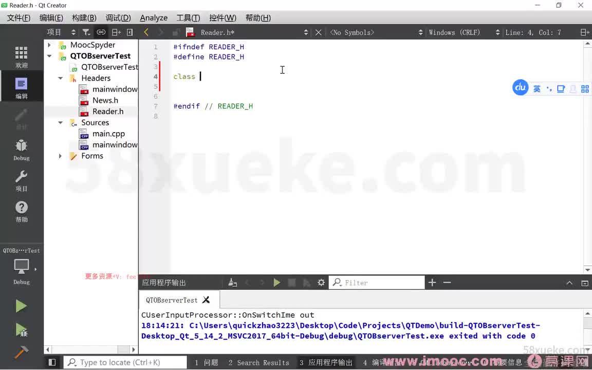The image size is (592, 370).
Task: Run the project with green arrow
Action: (21, 306)
